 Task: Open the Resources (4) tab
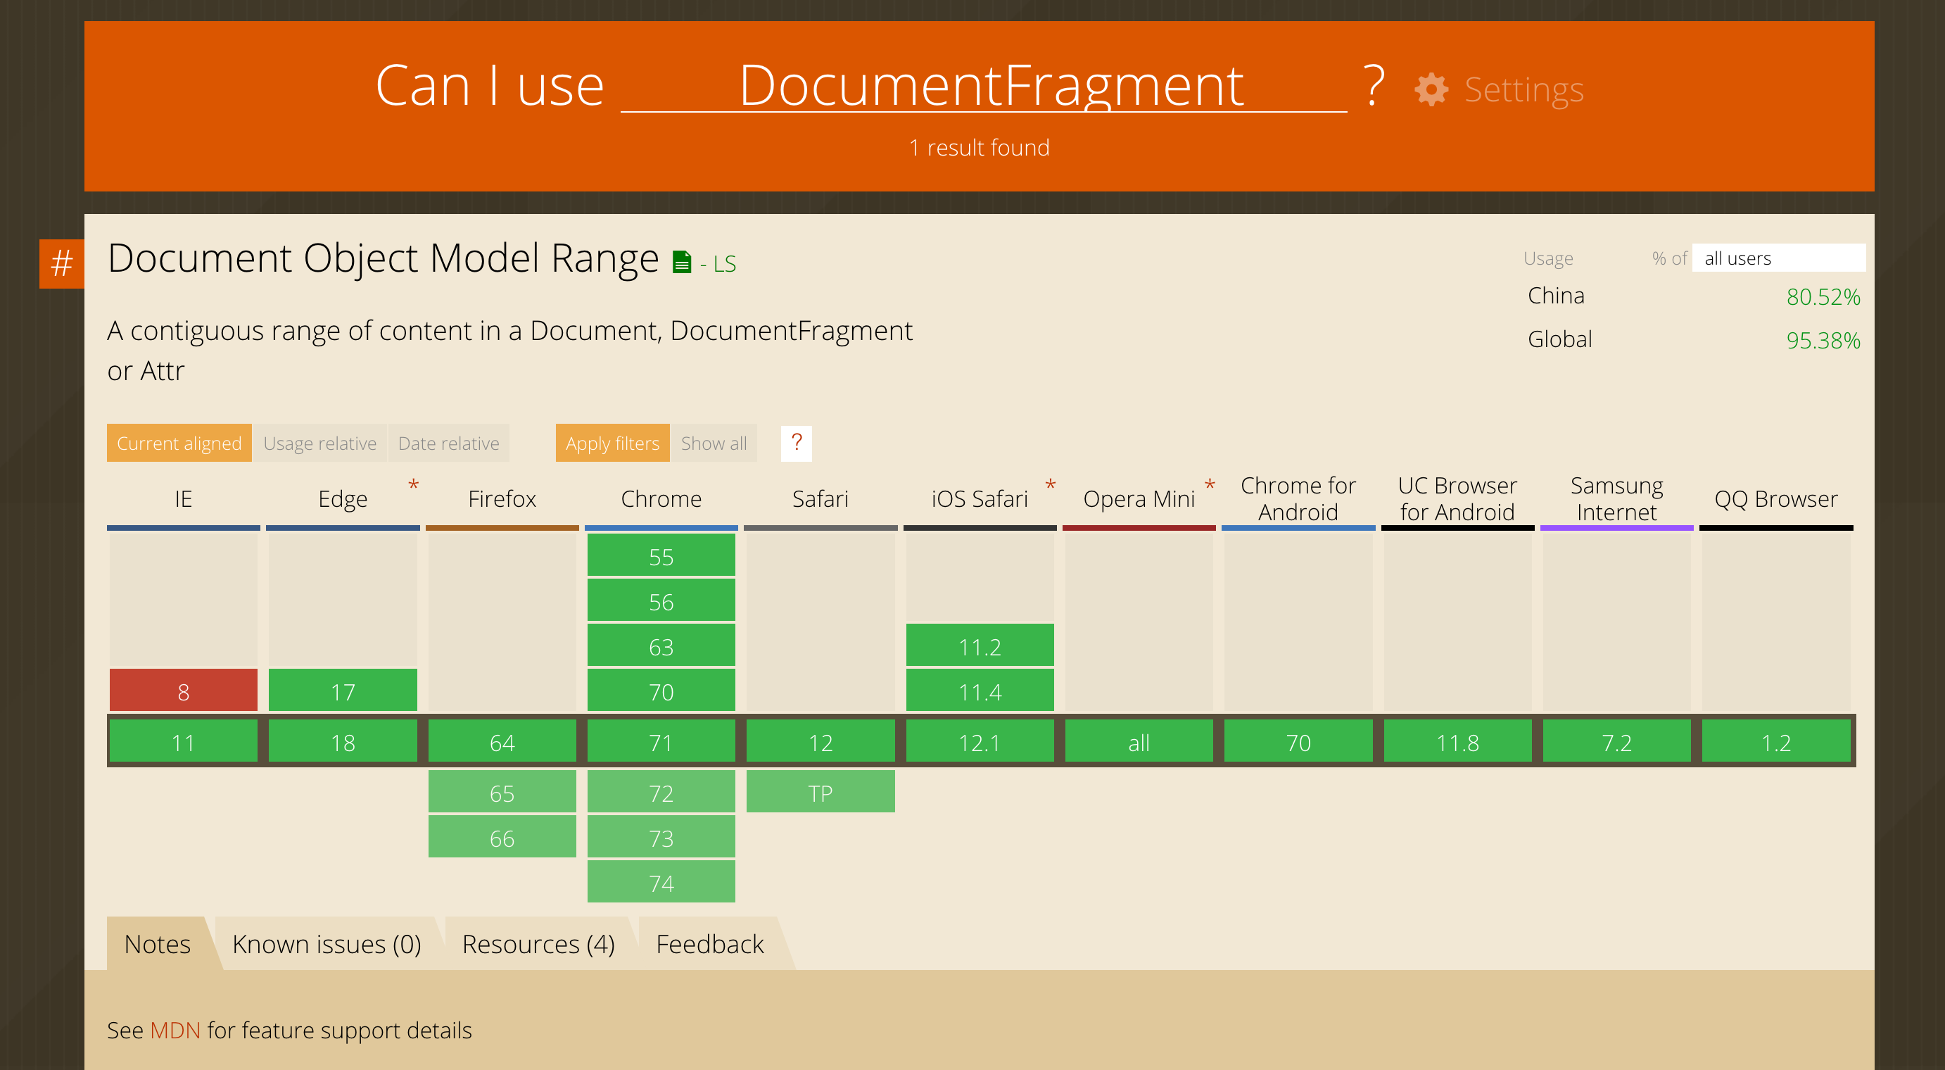[538, 944]
